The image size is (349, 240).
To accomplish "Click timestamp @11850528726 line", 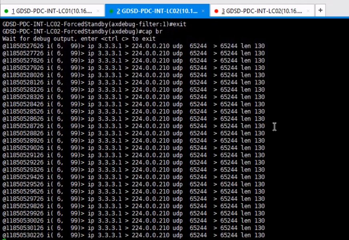I will (134, 126).
